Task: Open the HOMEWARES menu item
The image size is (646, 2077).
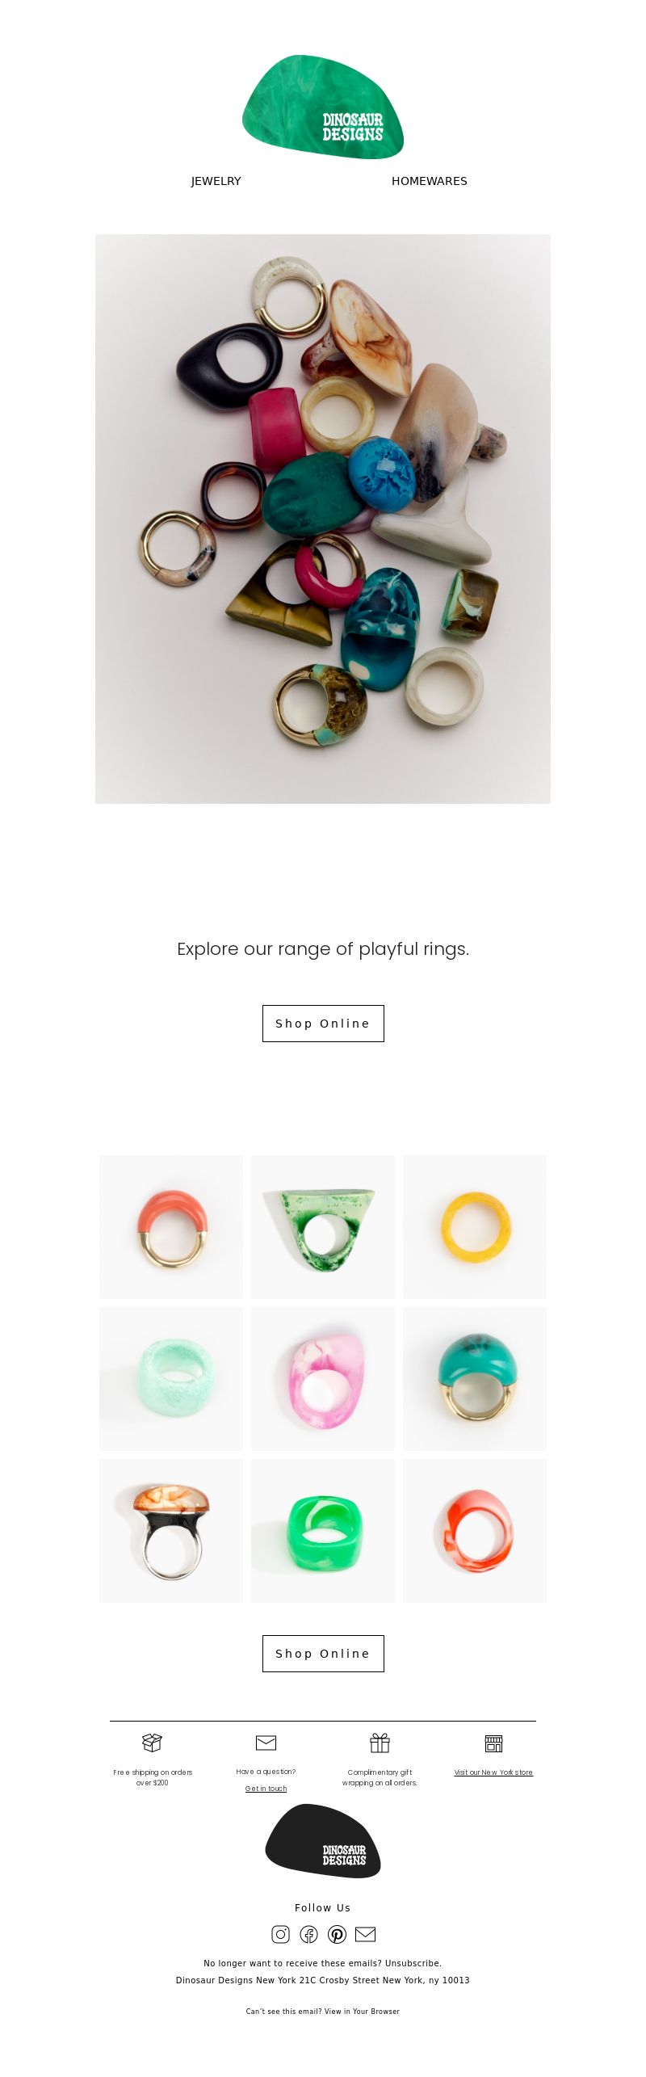Action: (x=430, y=181)
